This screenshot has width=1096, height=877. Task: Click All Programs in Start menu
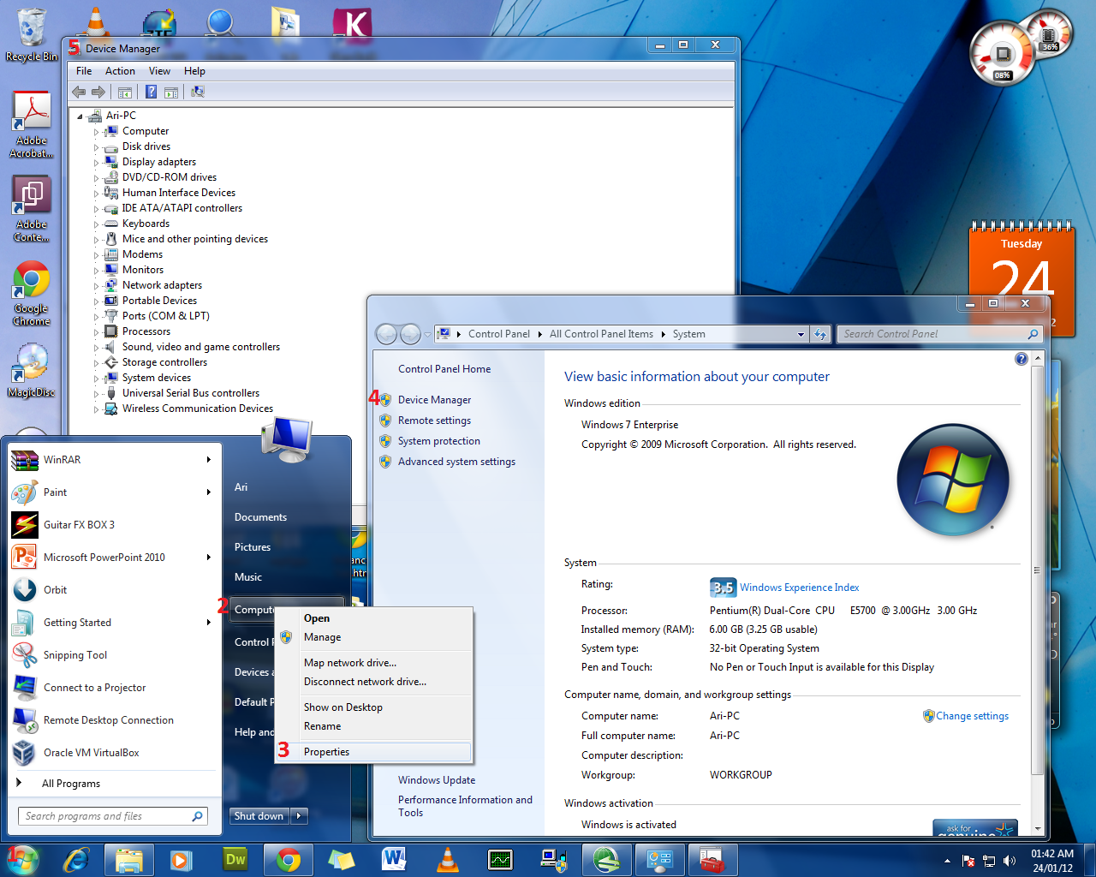(70, 784)
